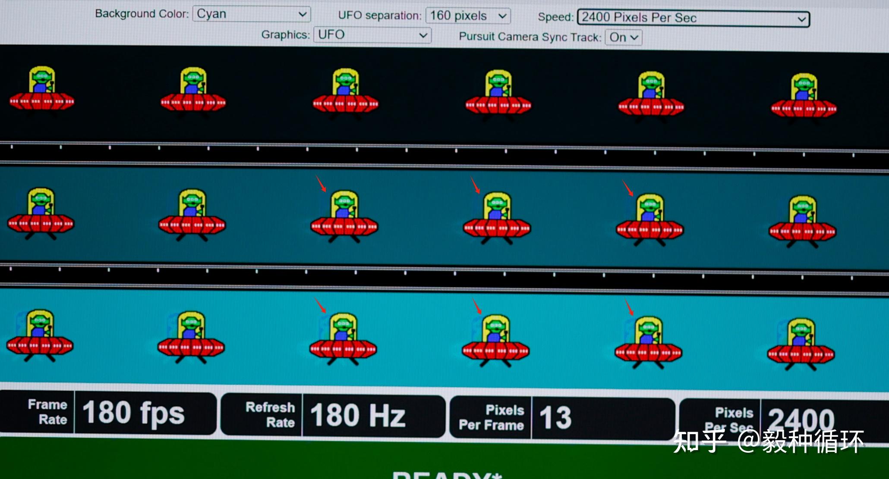Click first UFO in black top lane
This screenshot has width=889, height=479.
click(42, 90)
